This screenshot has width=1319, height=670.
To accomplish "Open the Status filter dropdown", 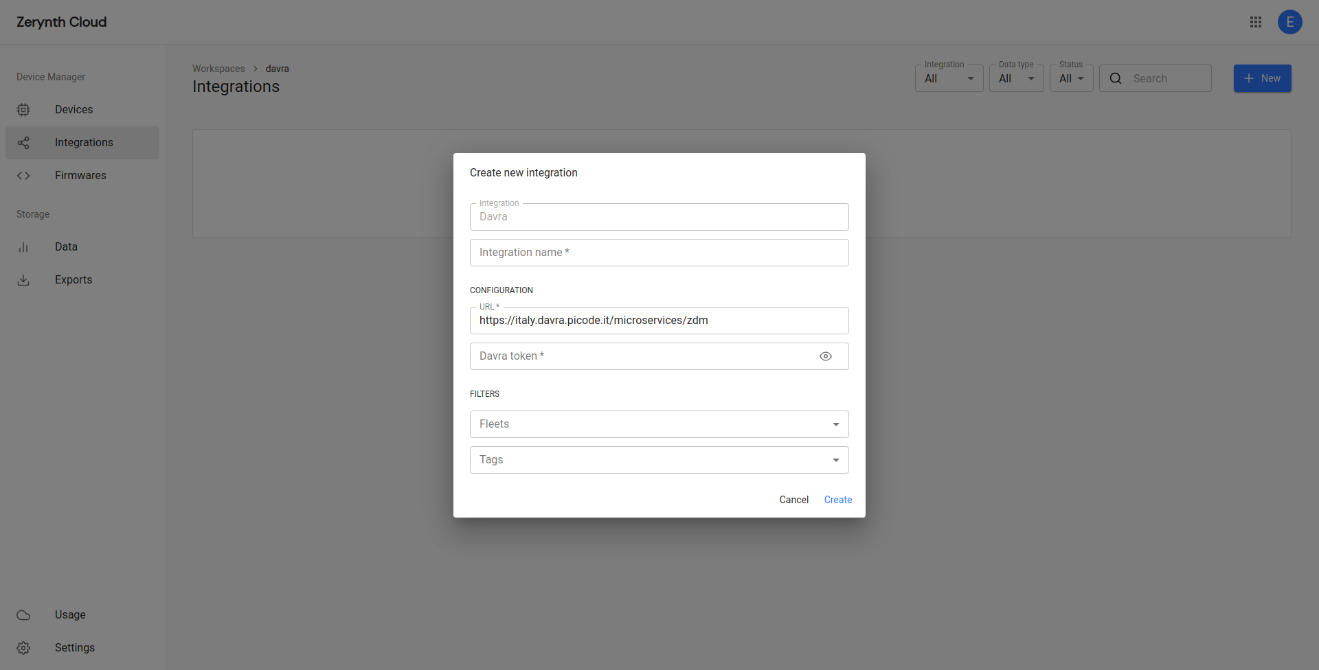I will [1072, 78].
